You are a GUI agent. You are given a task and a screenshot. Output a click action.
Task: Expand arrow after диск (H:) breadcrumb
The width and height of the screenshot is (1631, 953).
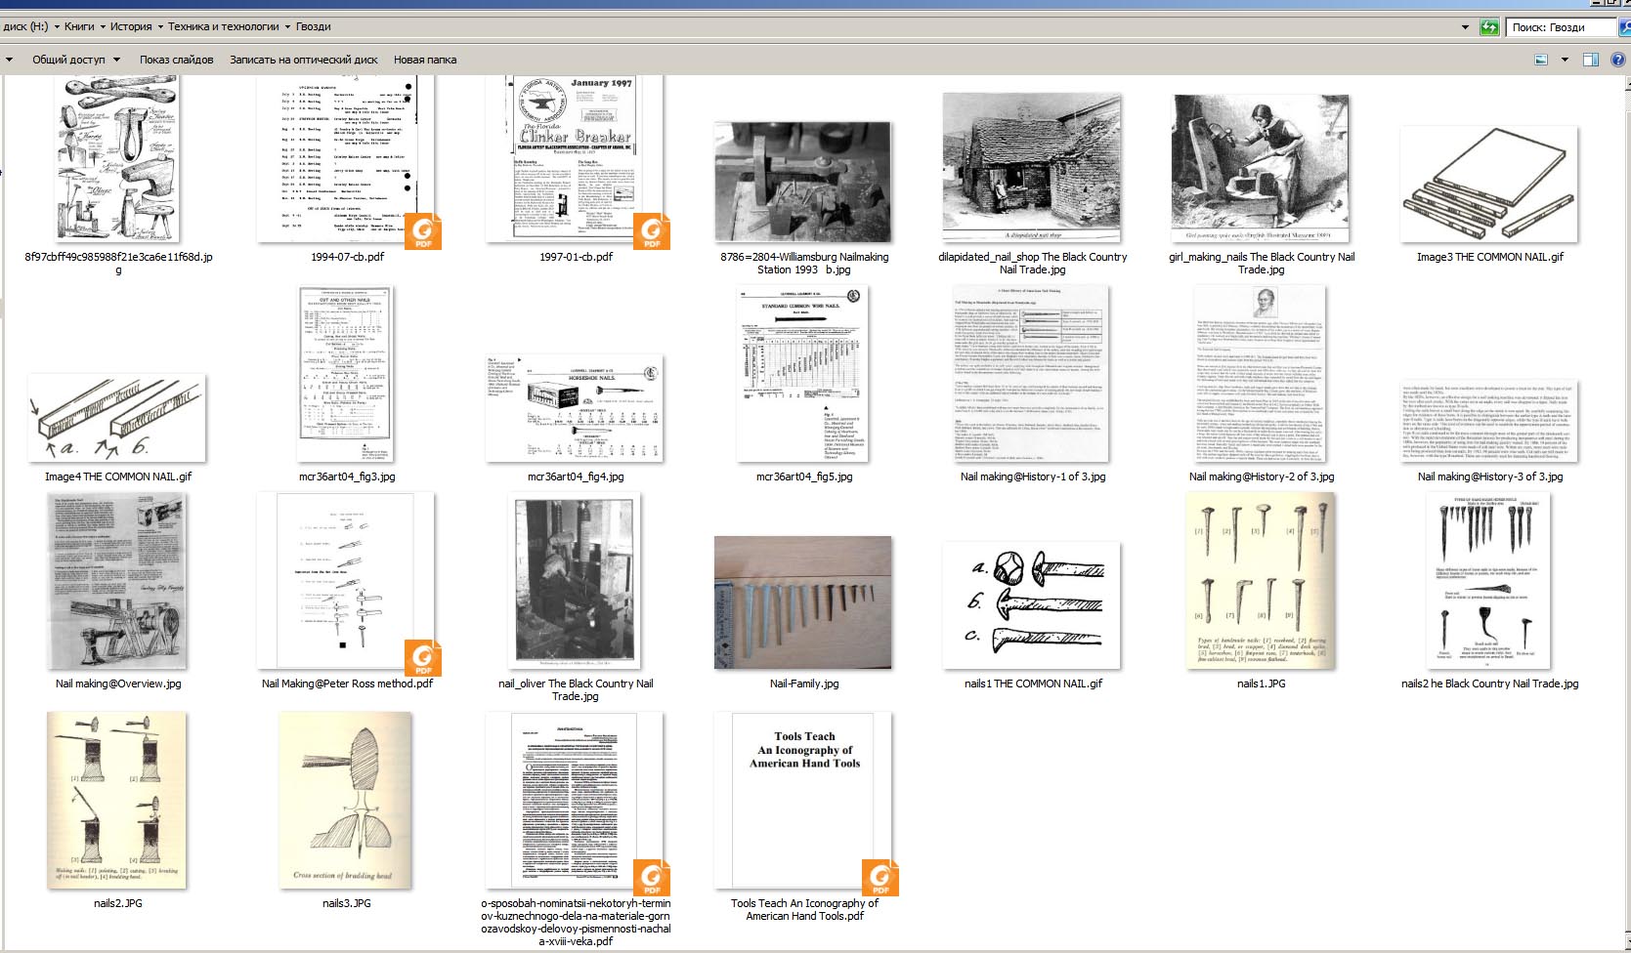(x=57, y=26)
